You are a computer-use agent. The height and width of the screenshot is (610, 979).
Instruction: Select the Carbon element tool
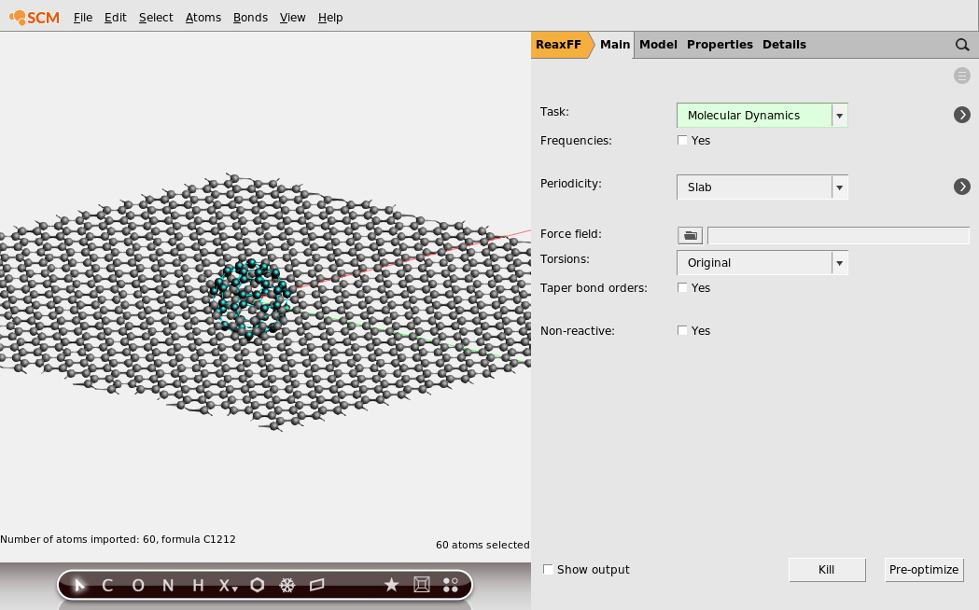click(x=106, y=585)
